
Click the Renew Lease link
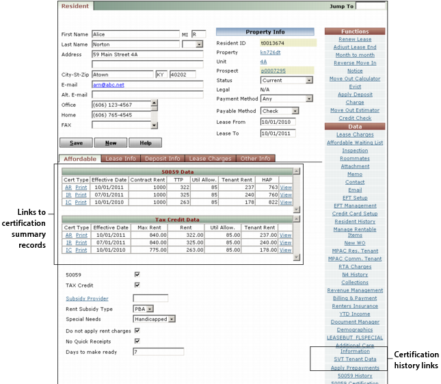click(x=354, y=40)
